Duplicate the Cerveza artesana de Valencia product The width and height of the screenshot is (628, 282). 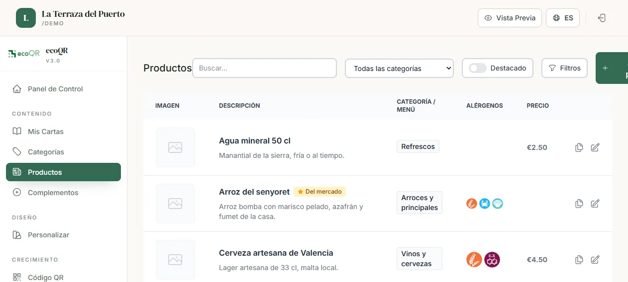tap(579, 260)
